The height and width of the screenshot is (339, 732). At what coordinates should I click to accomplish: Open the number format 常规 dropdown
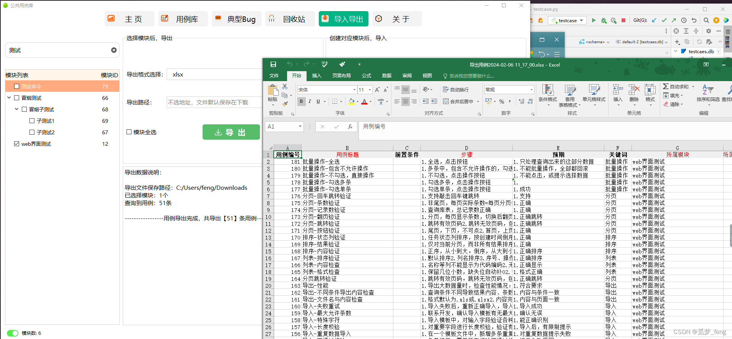click(531, 90)
